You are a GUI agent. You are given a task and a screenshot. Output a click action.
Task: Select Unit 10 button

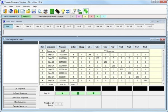99,26
